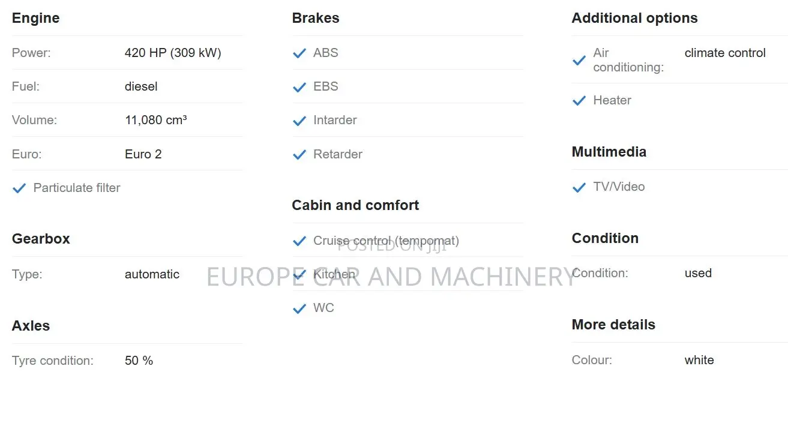Click the automatic gearbox type value
The height and width of the screenshot is (426, 788).
tap(152, 274)
